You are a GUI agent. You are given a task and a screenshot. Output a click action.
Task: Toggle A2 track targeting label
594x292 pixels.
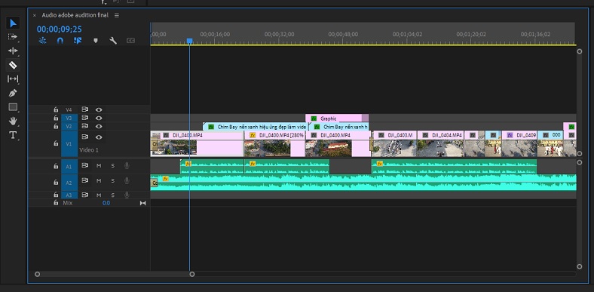click(x=69, y=183)
